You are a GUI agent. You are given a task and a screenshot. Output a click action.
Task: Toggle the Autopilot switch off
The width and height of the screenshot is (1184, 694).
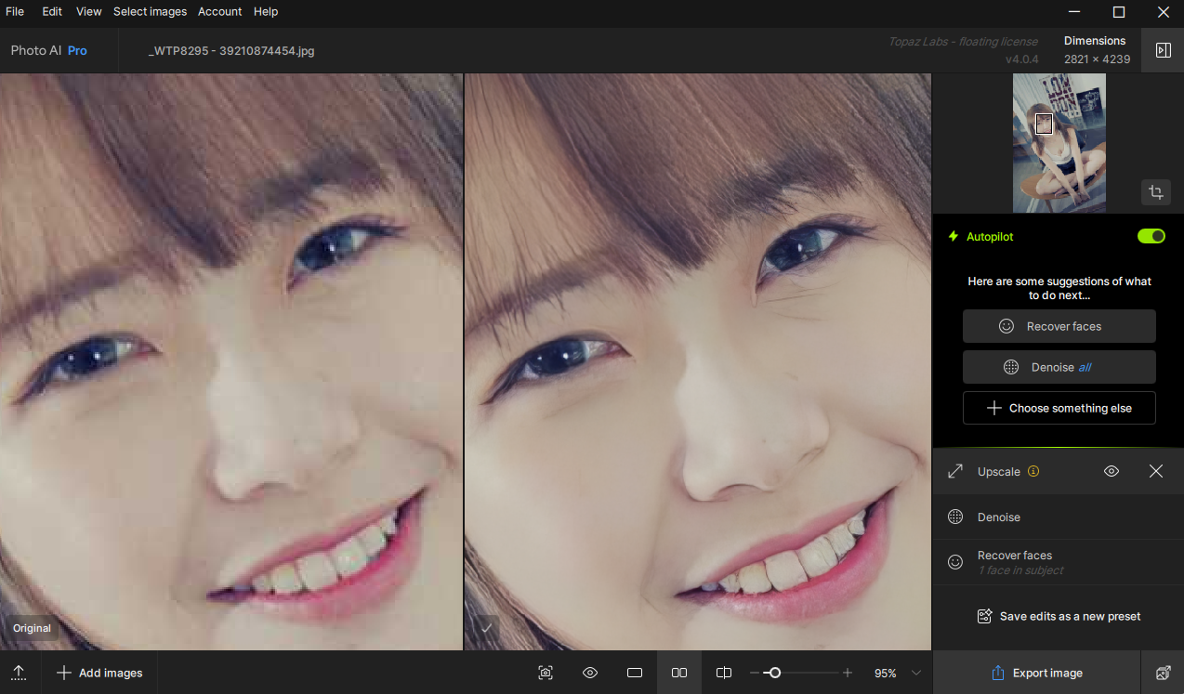pos(1151,236)
